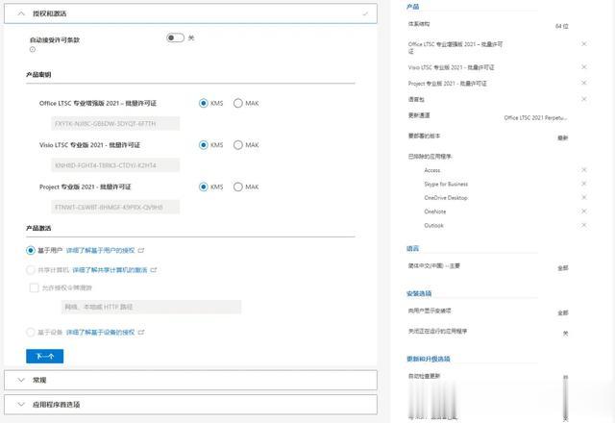Click the 安装选项 heading in summary

pyautogui.click(x=419, y=293)
